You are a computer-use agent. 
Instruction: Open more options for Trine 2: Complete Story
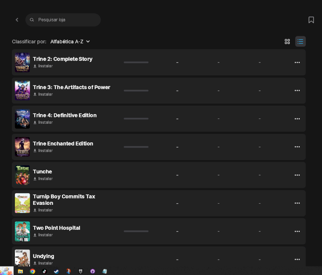pyautogui.click(x=297, y=62)
